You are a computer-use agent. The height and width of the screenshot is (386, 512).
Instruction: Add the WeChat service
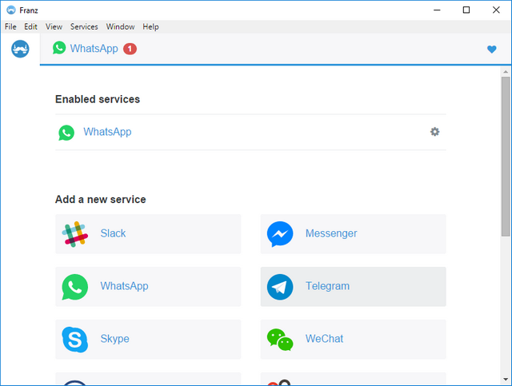[x=354, y=340]
